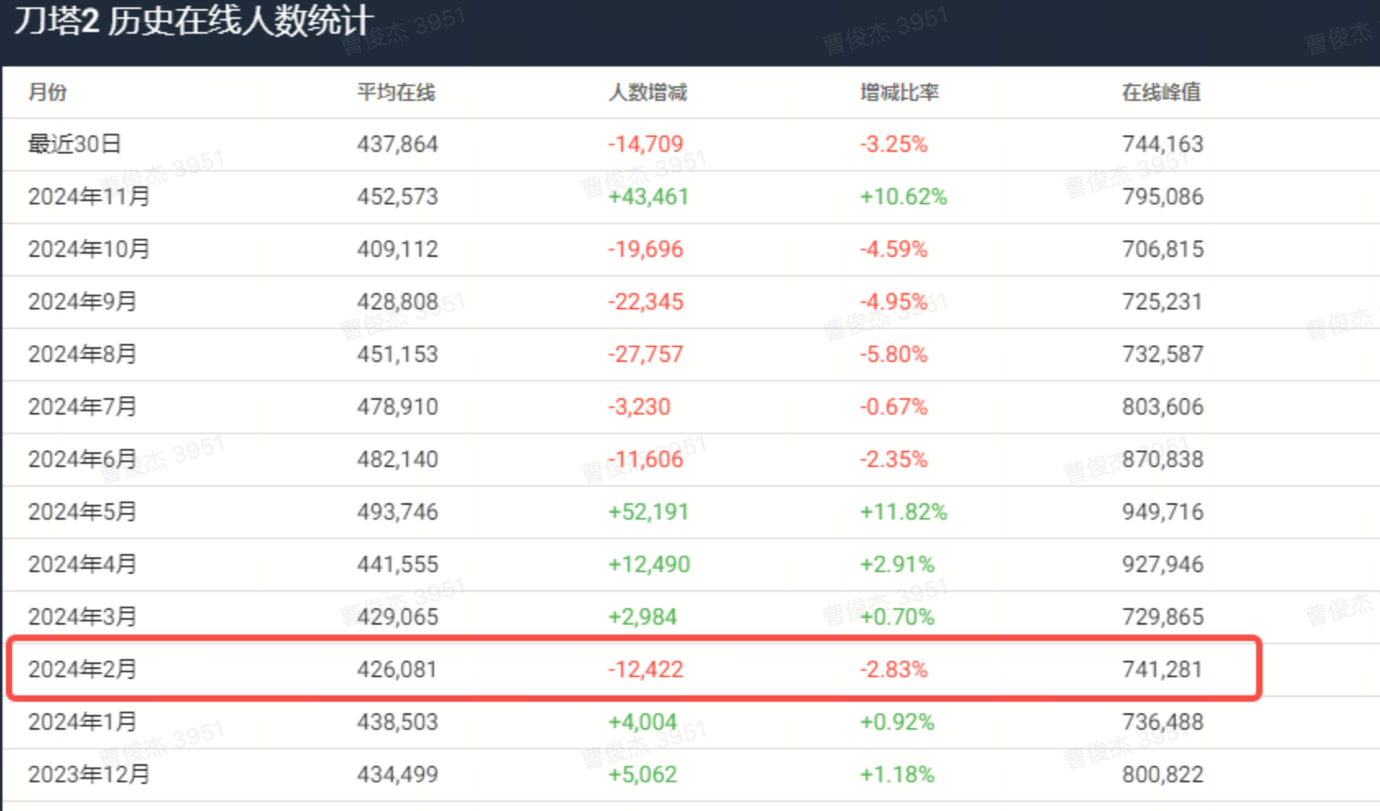Click the percentage -0.67%
The image size is (1380, 811).
point(893,407)
